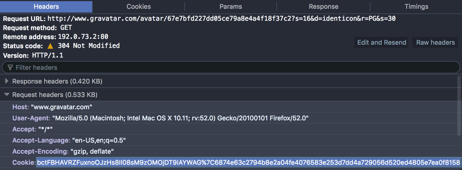View the Response tab
462x170 pixels.
tap(323, 6)
